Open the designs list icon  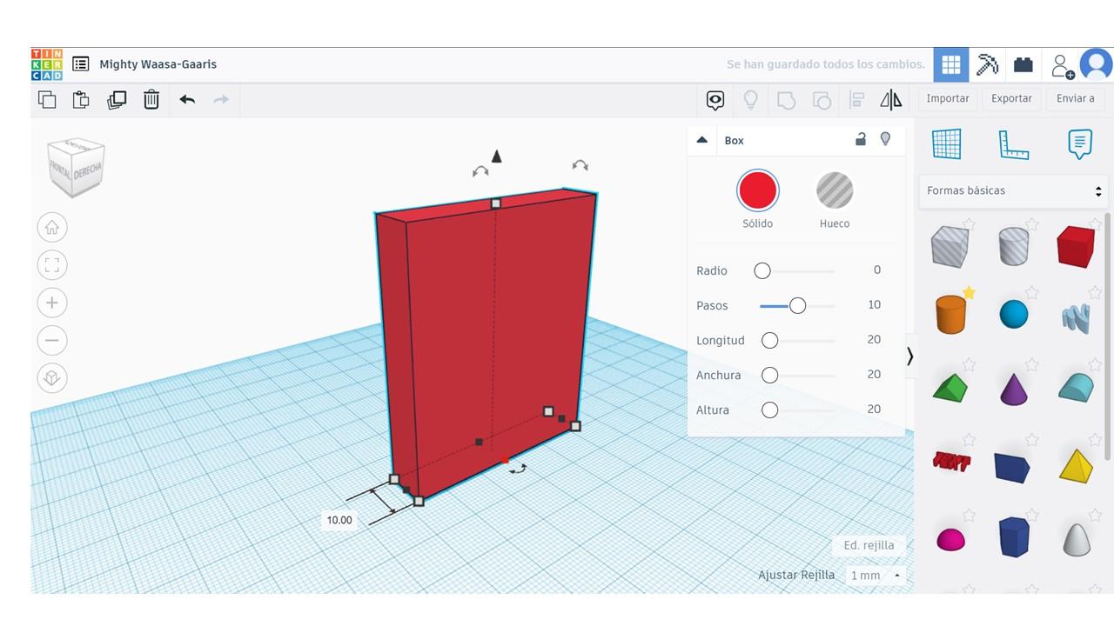point(81,63)
